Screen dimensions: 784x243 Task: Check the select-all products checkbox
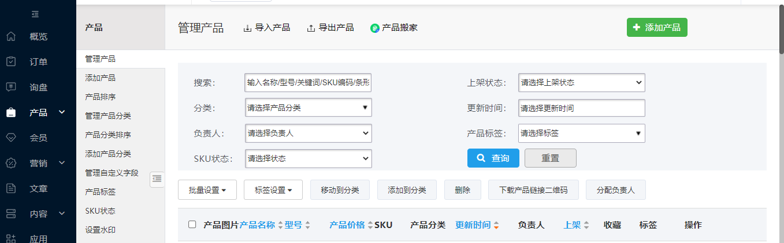[192, 225]
